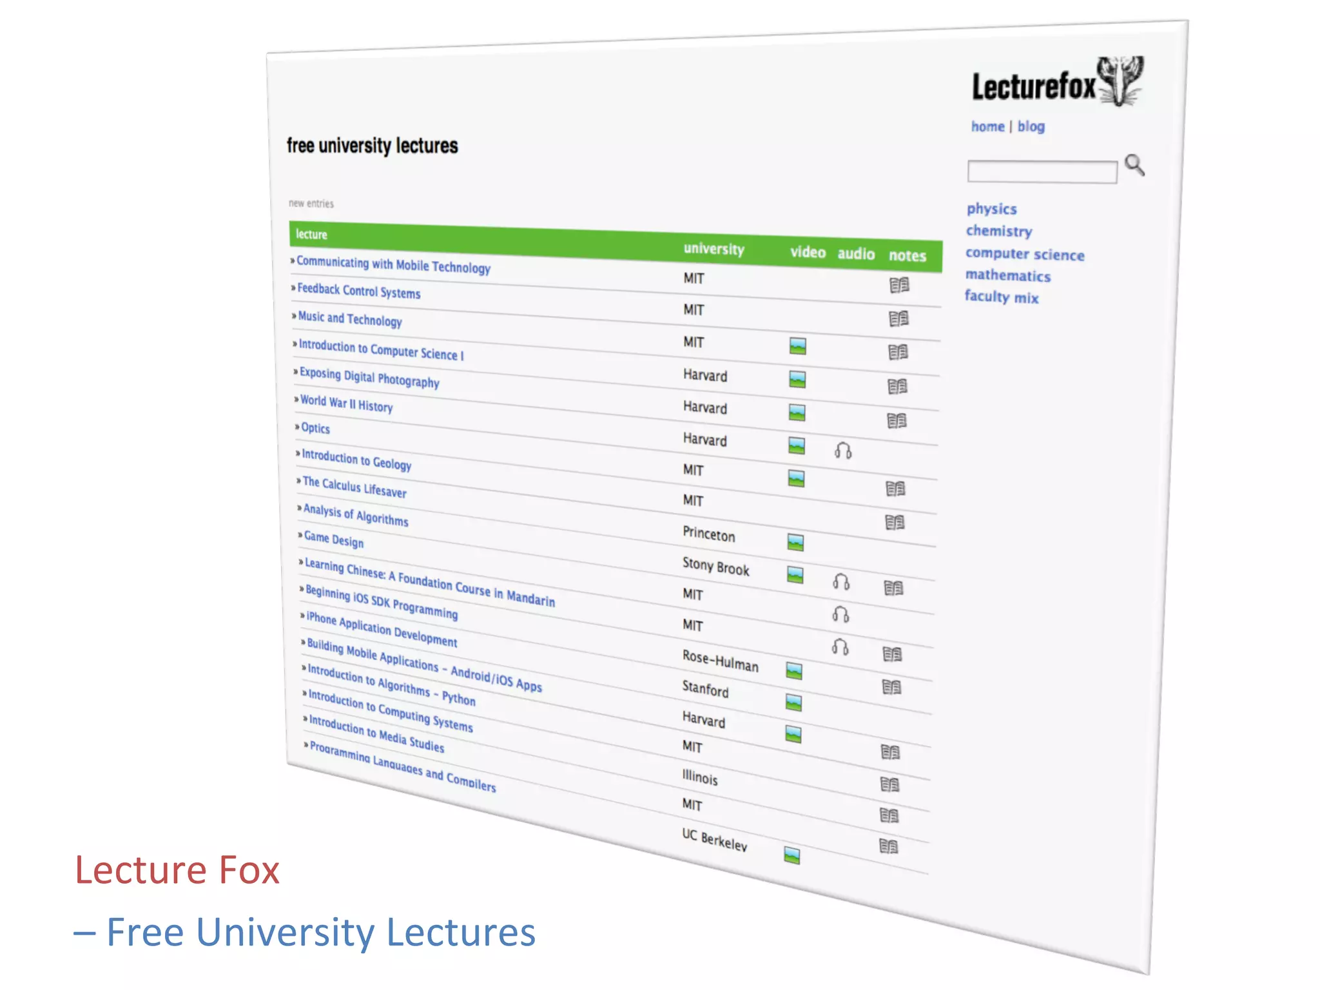
Task: Open Analysis of Algorithms lecture link
Action: point(356,514)
